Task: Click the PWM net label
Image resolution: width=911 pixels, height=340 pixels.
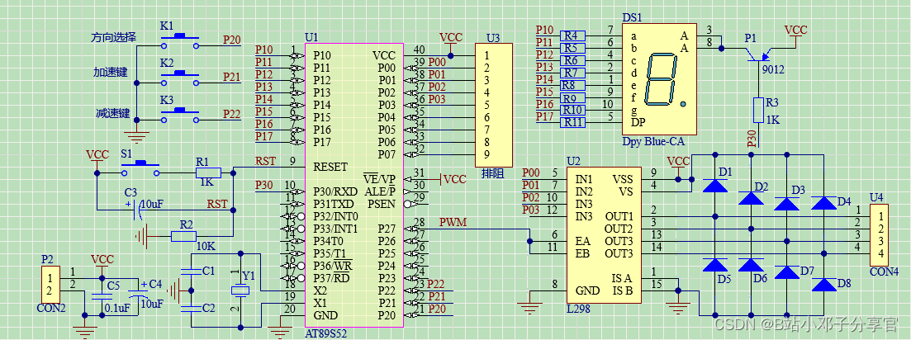Action: [x=453, y=222]
